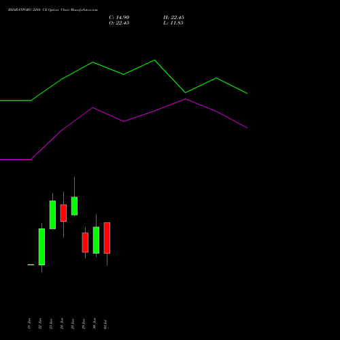Screen dimensions: 340x340
Task: Select the '30 Jun' date label
Action: coord(95,324)
